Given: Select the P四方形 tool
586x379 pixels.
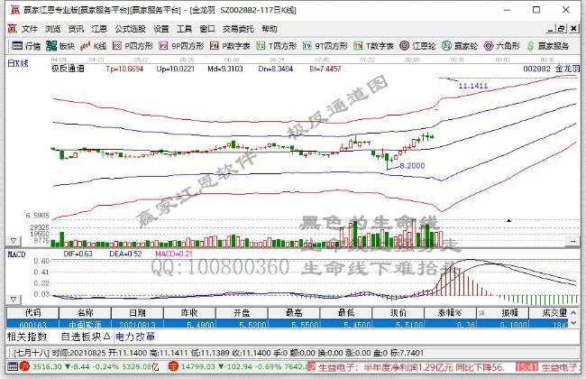Looking at the screenshot, I should point(134,45).
